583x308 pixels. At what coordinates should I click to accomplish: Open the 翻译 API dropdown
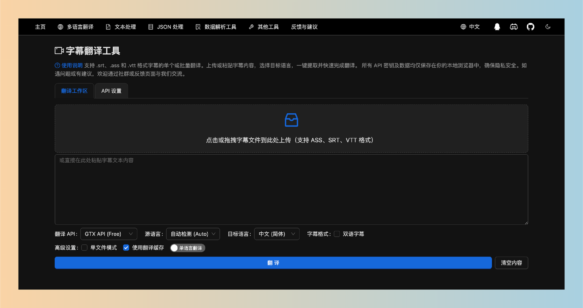pos(109,234)
